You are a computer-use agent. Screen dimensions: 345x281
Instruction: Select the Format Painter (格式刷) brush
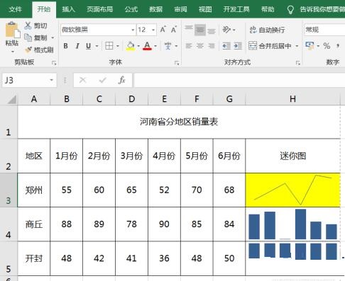28,50
